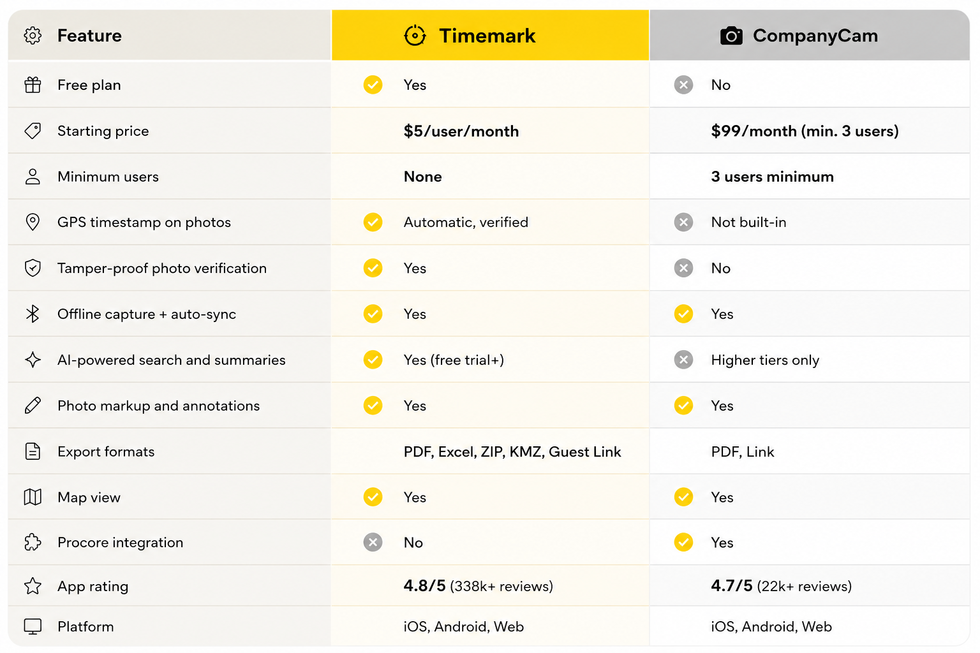Click the 'Offline capture + auto-sync' label

[147, 314]
